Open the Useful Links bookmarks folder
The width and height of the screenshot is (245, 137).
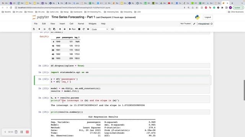53,12
